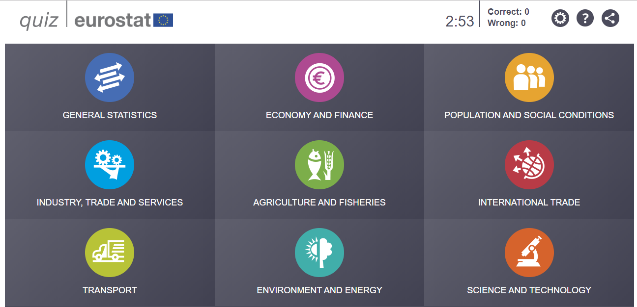Click the INTERNATIONAL TRADE label
This screenshot has width=637, height=307.
pos(529,203)
